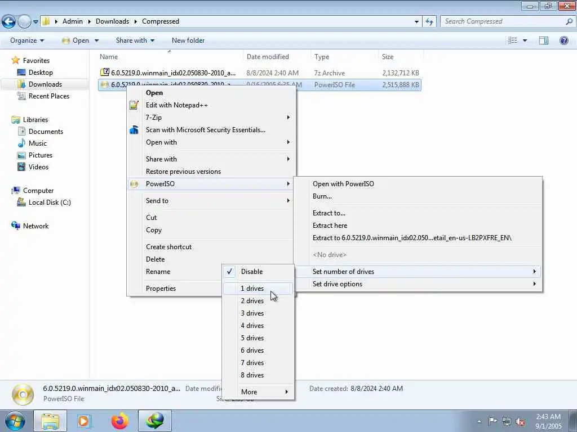Choose Extract here option
Image resolution: width=577 pixels, height=432 pixels.
(418, 226)
